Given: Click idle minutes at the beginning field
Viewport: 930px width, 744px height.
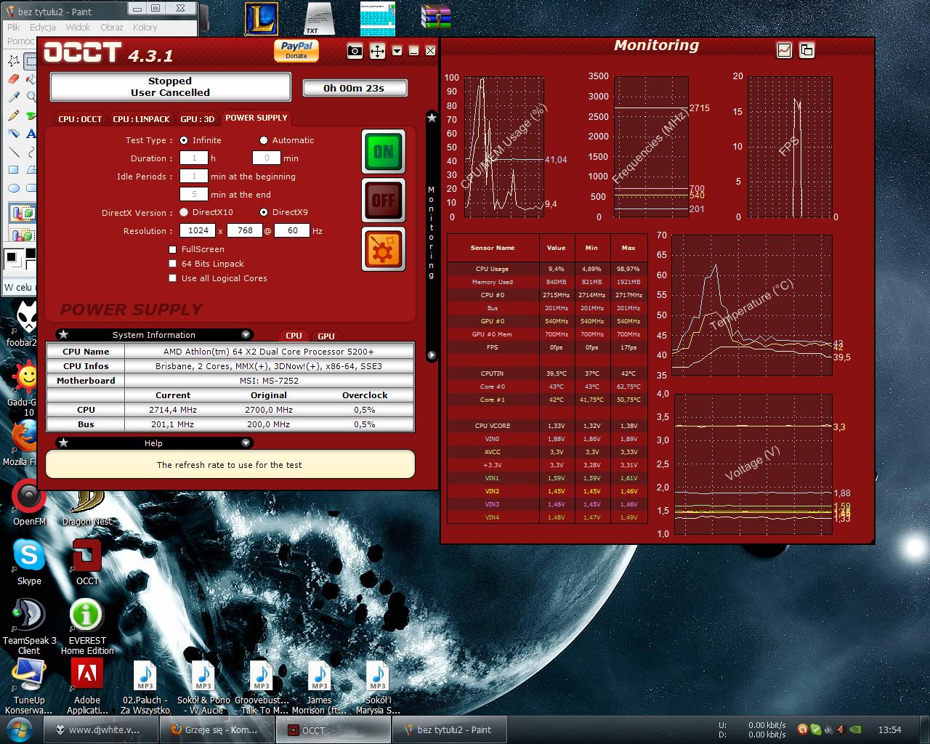Looking at the screenshot, I should point(194,176).
